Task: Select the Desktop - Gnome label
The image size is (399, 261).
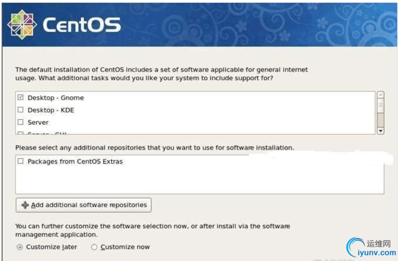Action: (x=56, y=98)
